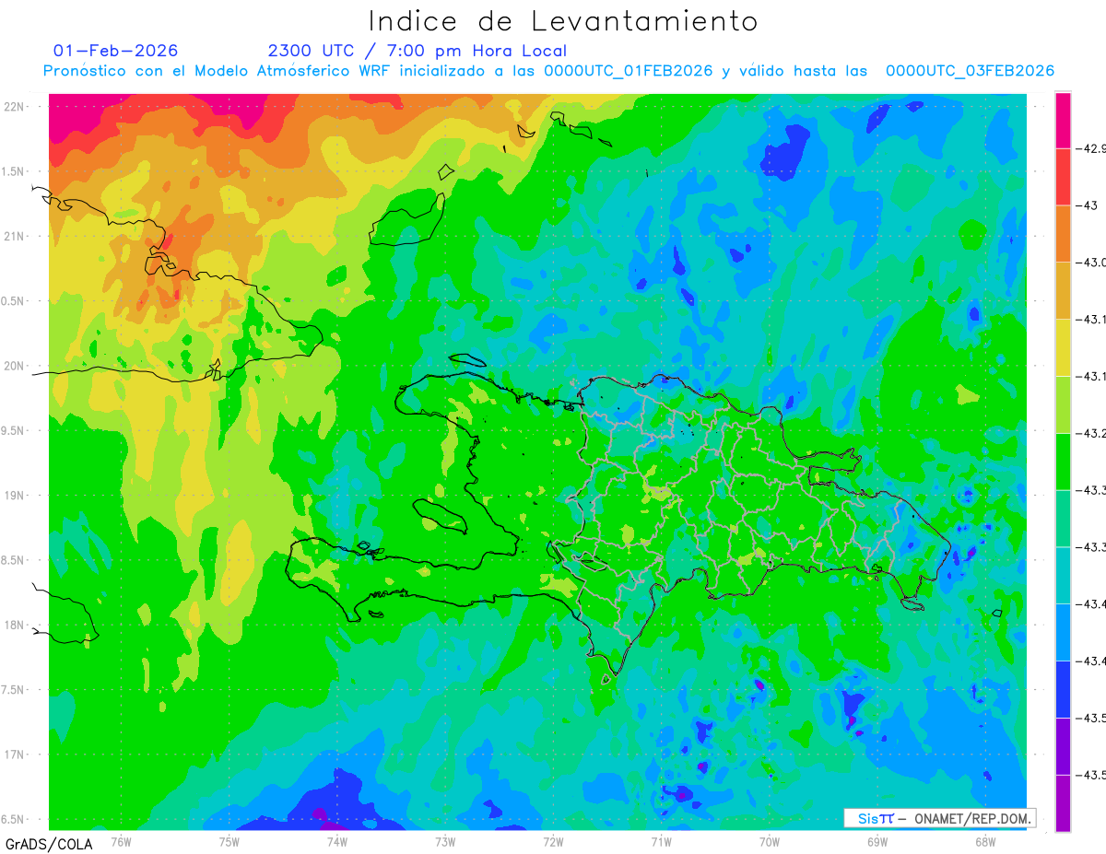Viewport: 1106px width, 854px height.
Task: Click the "22N" latitude label
Action: 15,107
